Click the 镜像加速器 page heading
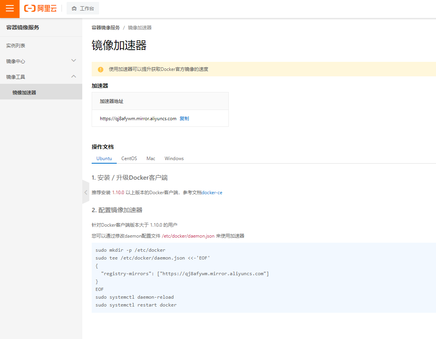The width and height of the screenshot is (436, 339). pos(119,45)
